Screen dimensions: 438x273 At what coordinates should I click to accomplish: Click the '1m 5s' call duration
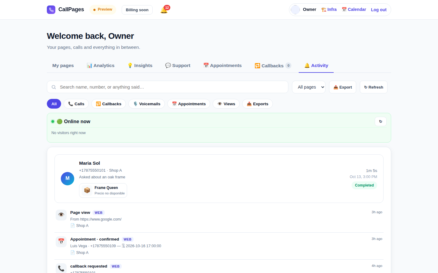tap(371, 171)
